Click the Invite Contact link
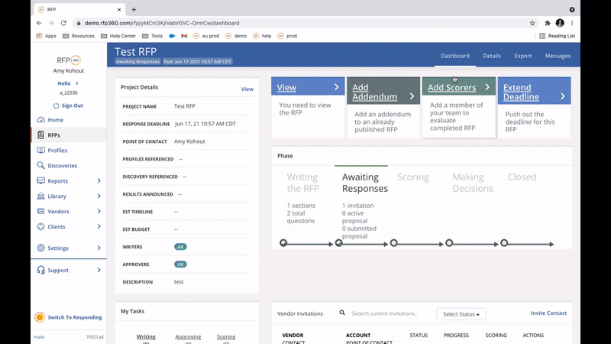 coord(548,313)
